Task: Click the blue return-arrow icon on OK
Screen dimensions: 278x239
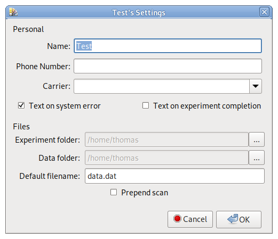Action: 233,219
